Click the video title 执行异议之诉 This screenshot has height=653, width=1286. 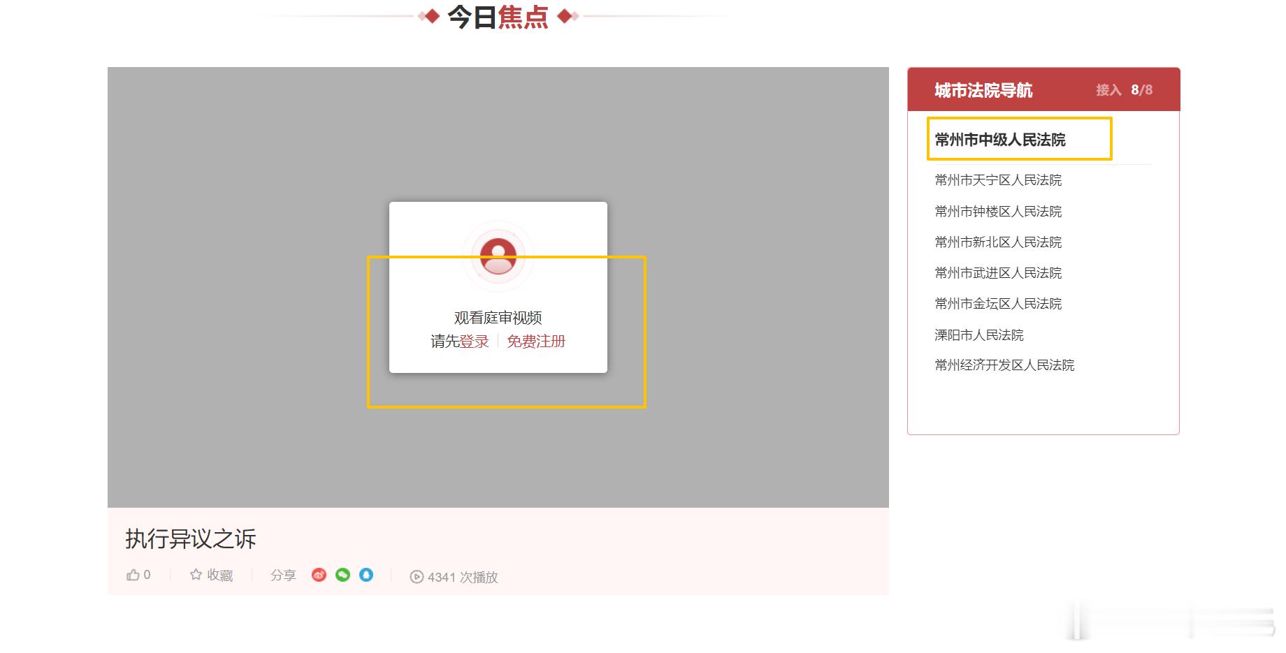[189, 539]
